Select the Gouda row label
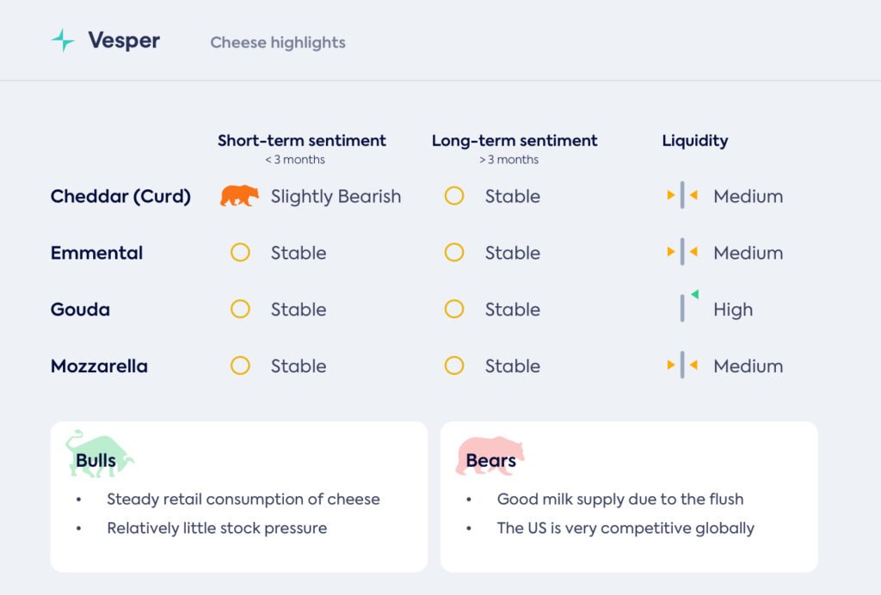Viewport: 881px width, 595px height. [x=80, y=310]
